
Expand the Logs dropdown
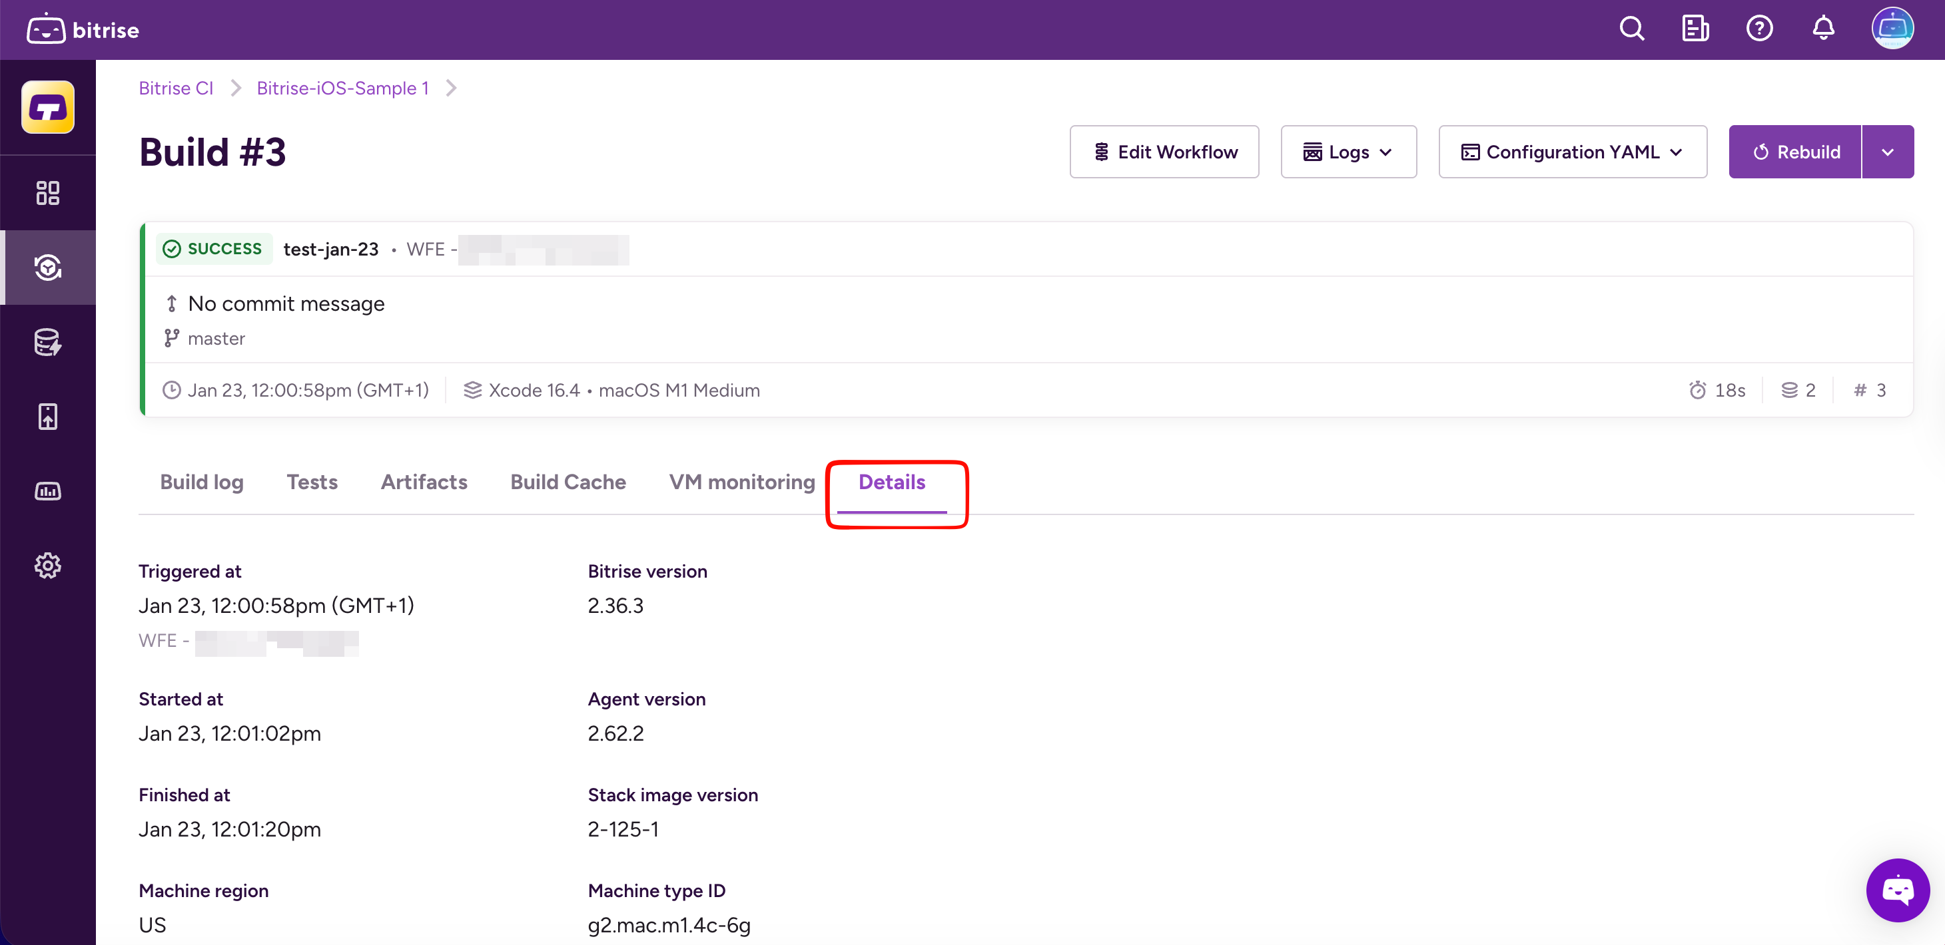(1348, 152)
